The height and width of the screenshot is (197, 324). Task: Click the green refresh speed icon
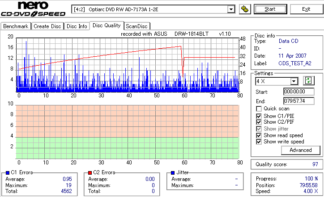308,81
